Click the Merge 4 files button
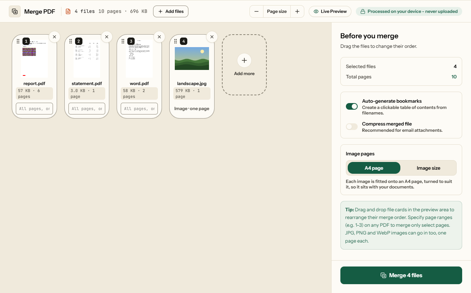 pyautogui.click(x=401, y=275)
